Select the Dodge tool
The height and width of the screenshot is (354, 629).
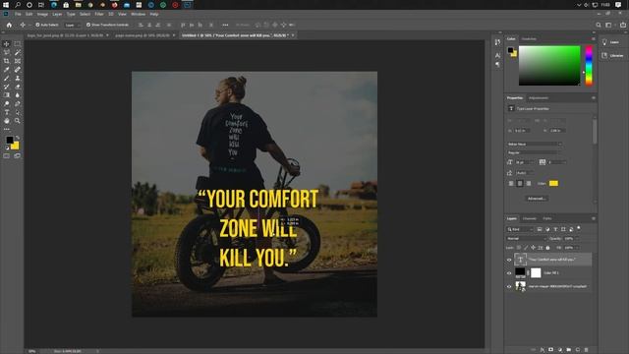[7, 103]
